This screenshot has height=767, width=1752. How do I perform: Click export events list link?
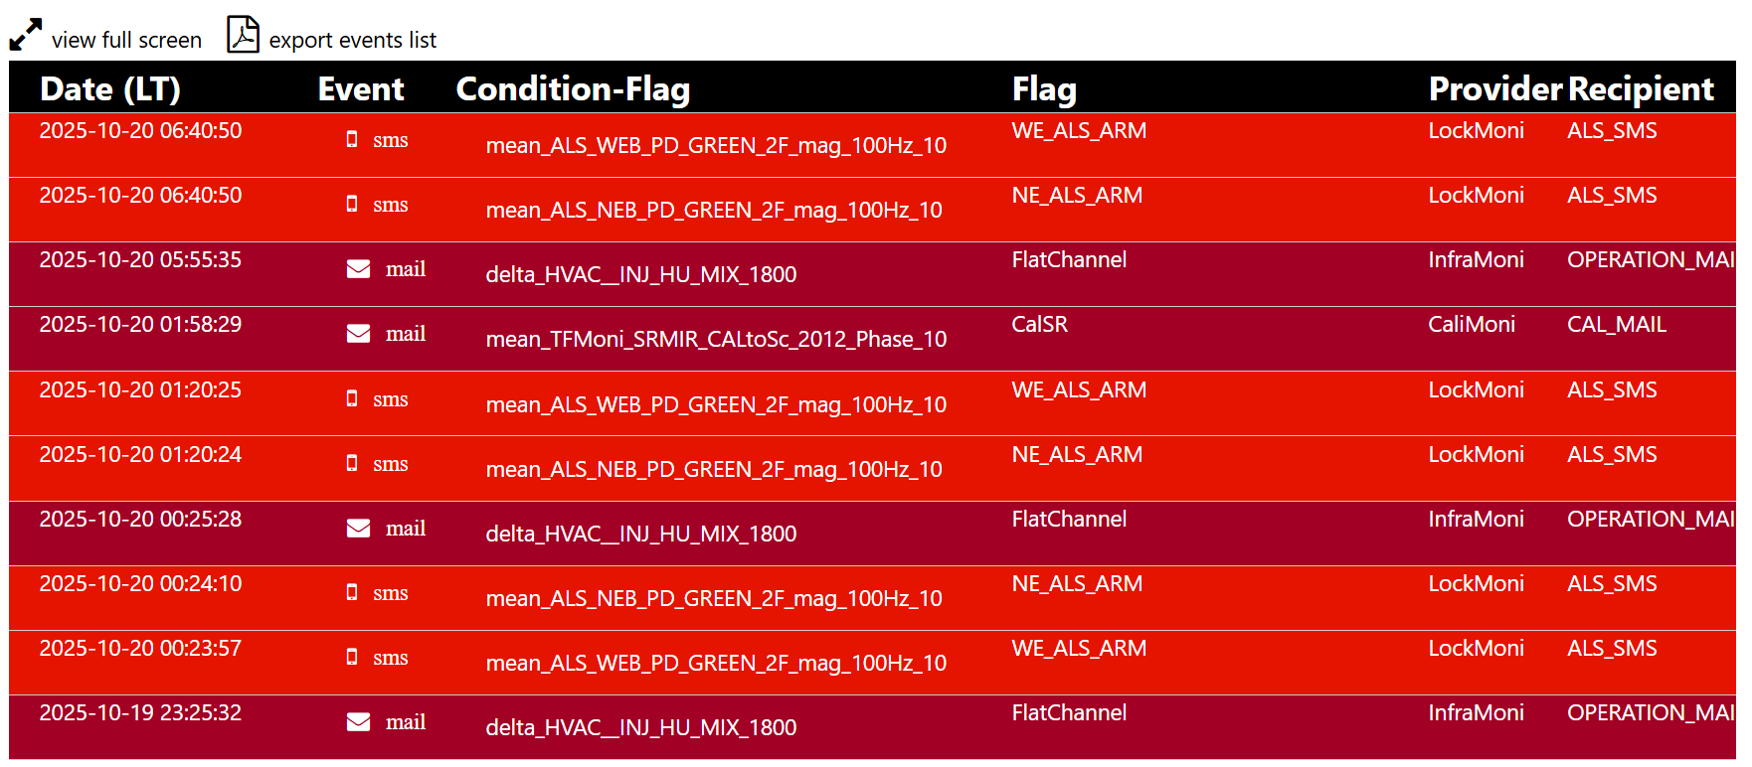(x=352, y=41)
